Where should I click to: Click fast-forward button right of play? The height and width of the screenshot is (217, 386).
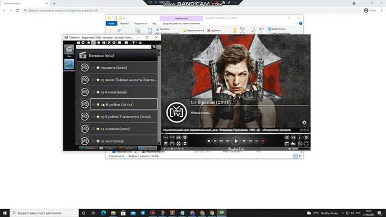pos(244,141)
